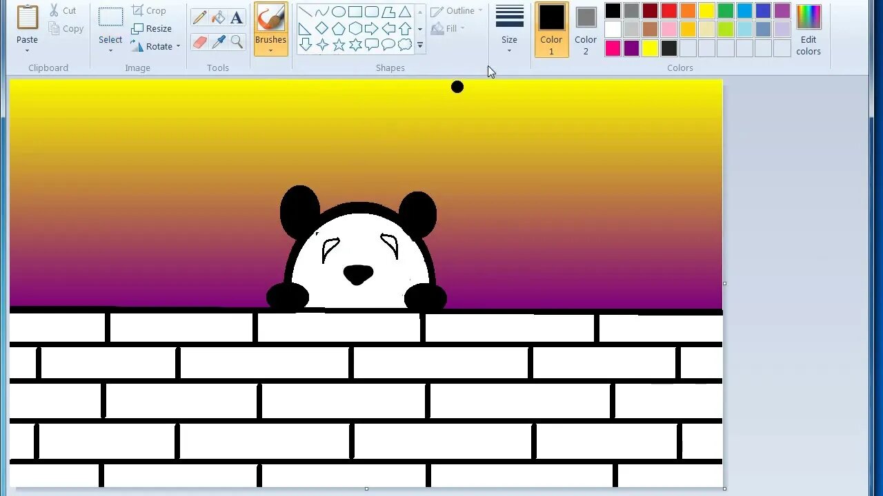This screenshot has height=496, width=883.
Task: Open the Paste dropdown arrow
Action: tap(28, 50)
